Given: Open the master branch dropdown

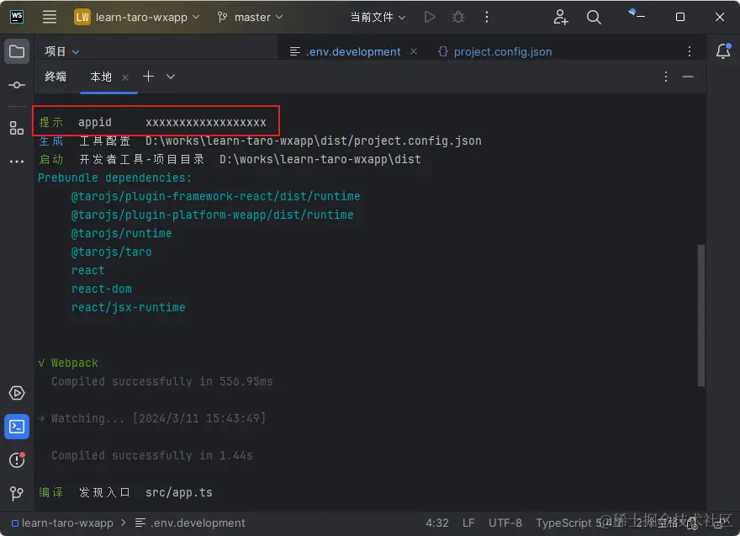Looking at the screenshot, I should tap(250, 17).
